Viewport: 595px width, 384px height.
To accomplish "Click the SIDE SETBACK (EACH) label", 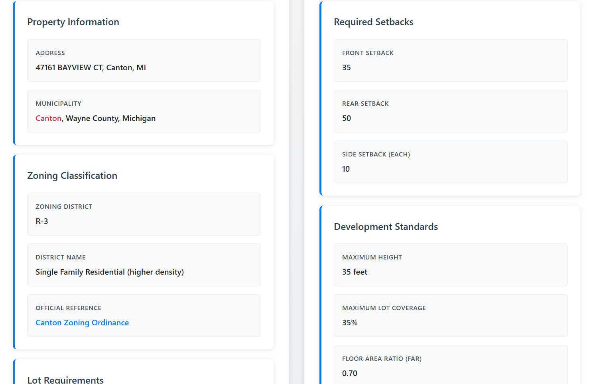I will pyautogui.click(x=376, y=154).
